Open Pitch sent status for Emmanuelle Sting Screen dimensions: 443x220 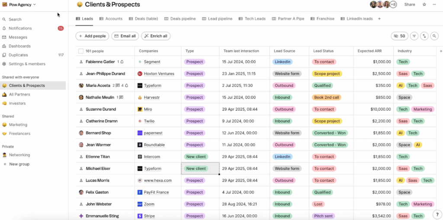click(324, 216)
